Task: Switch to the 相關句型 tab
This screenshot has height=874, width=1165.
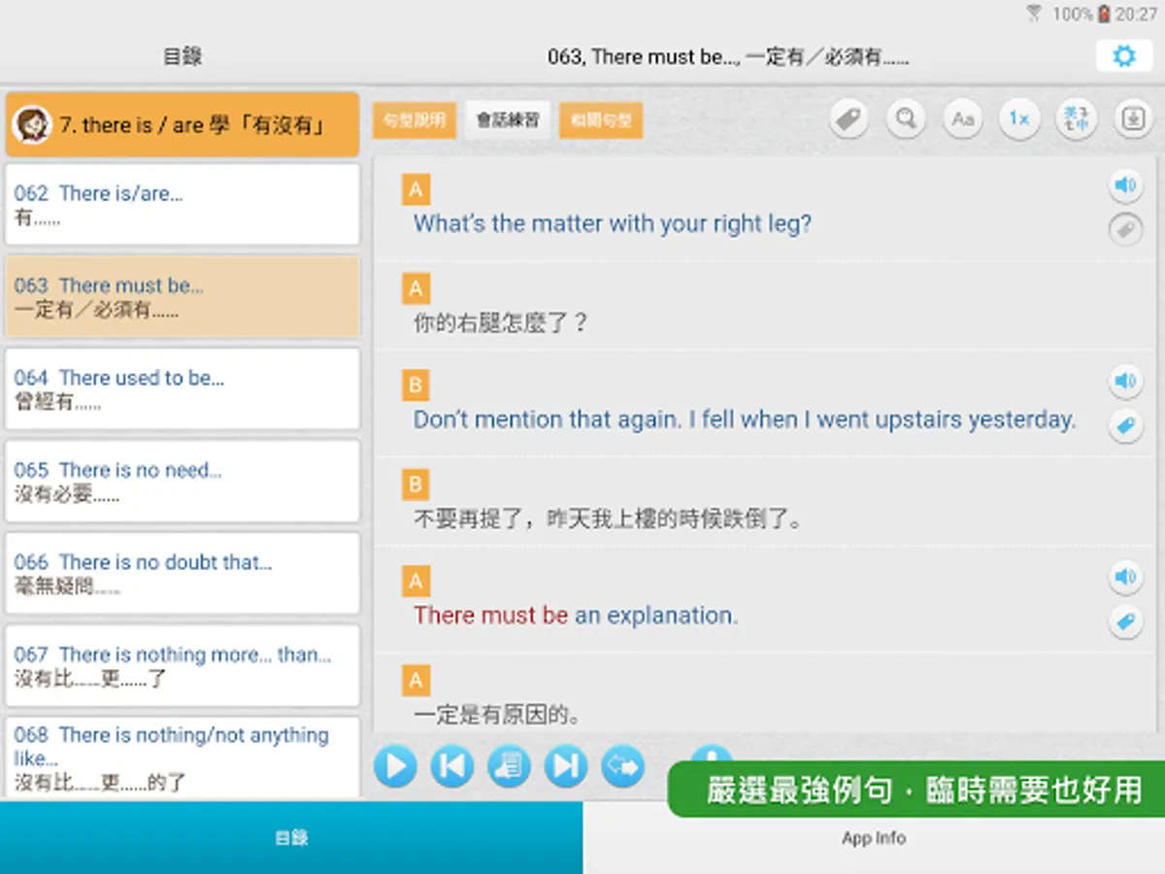Action: 601,120
